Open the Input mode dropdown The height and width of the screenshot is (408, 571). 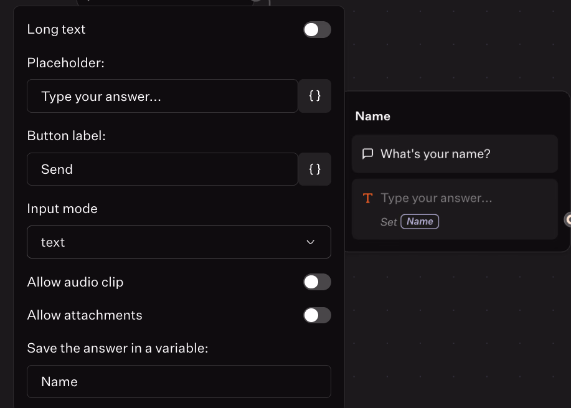tap(179, 242)
